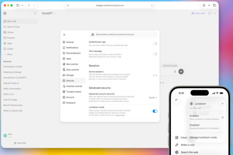Open Codex in the sidebar
This screenshot has height=155, width=233.
point(20,49)
